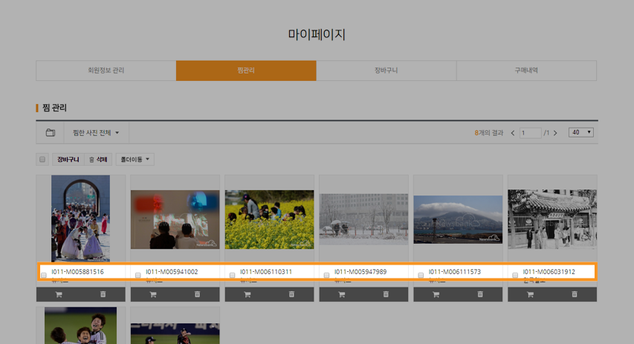Check the box for I011-M006111573
This screenshot has width=634, height=344.
tap(421, 275)
